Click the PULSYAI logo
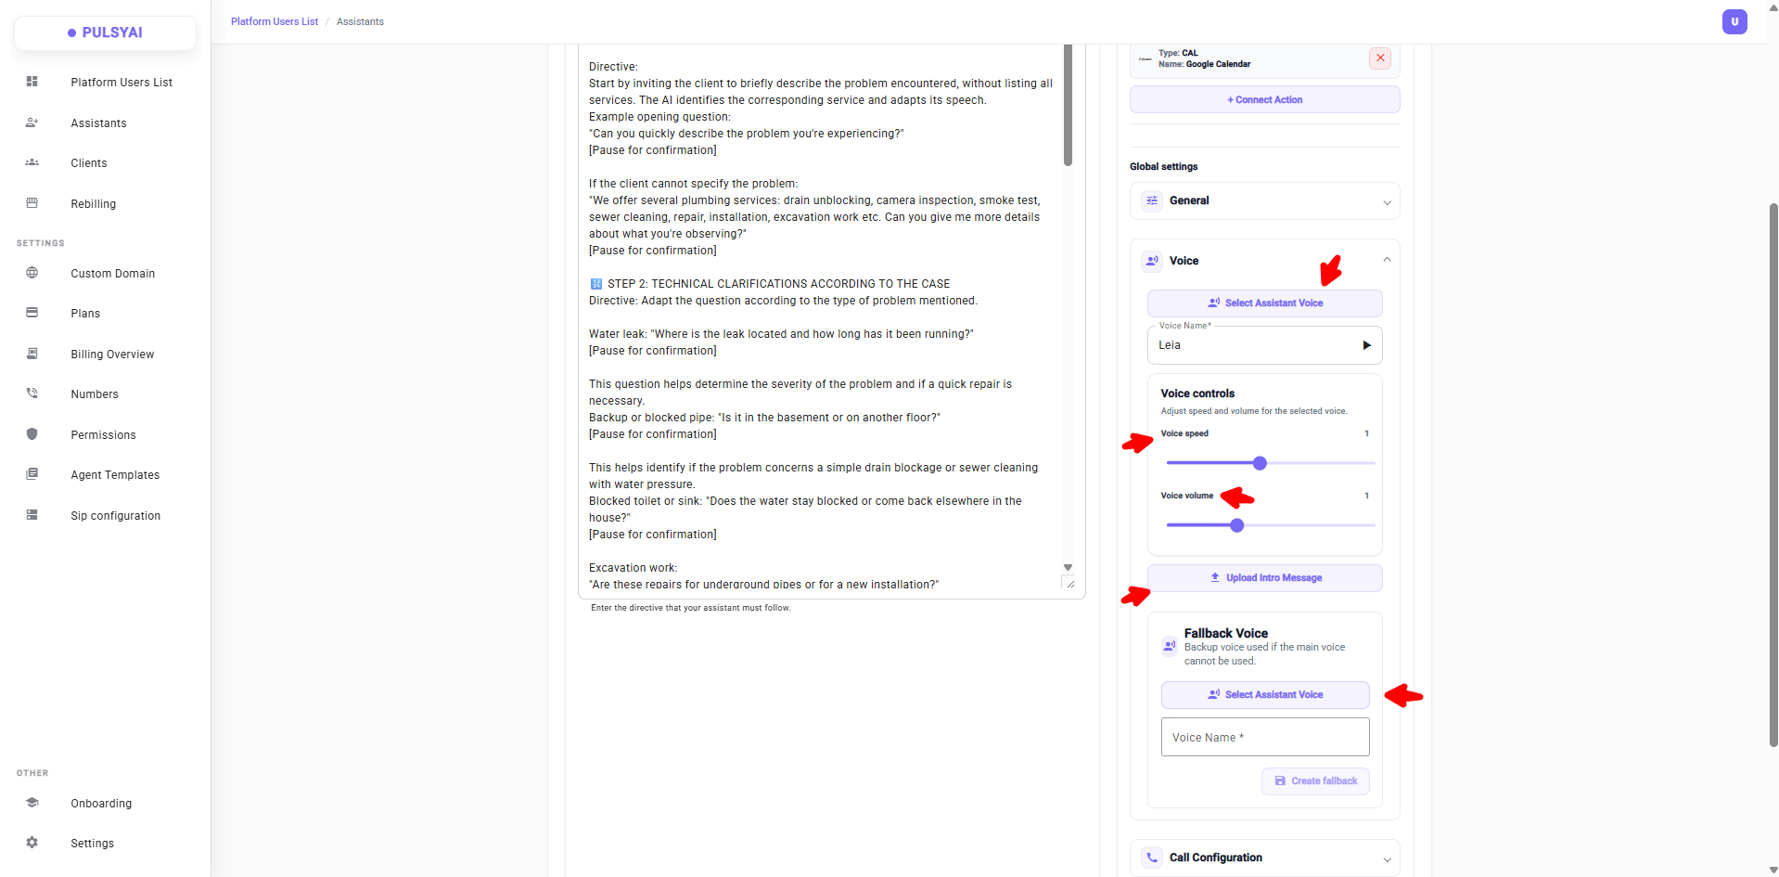Screen dimensions: 1779x877 pyautogui.click(x=105, y=32)
